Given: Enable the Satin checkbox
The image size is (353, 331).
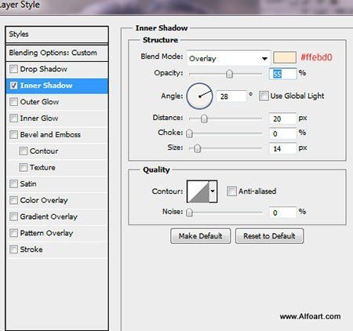Looking at the screenshot, I should coord(13,184).
